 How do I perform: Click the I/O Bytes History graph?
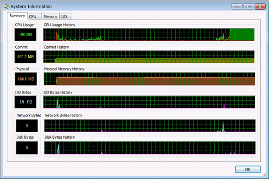coord(149,102)
